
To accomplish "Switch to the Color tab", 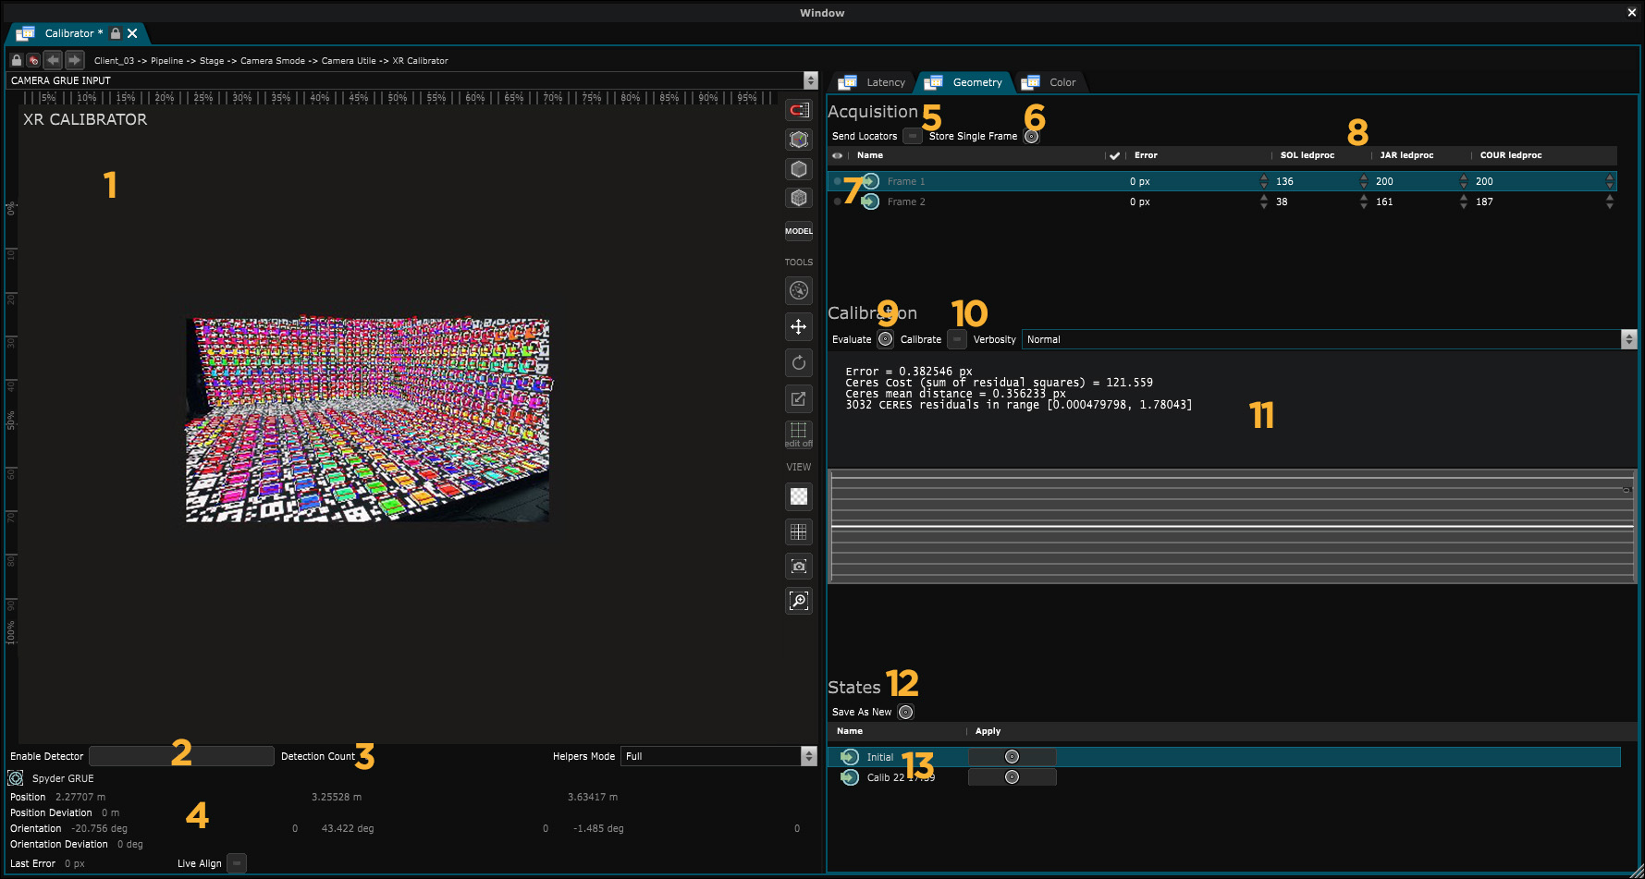I will click(1051, 82).
